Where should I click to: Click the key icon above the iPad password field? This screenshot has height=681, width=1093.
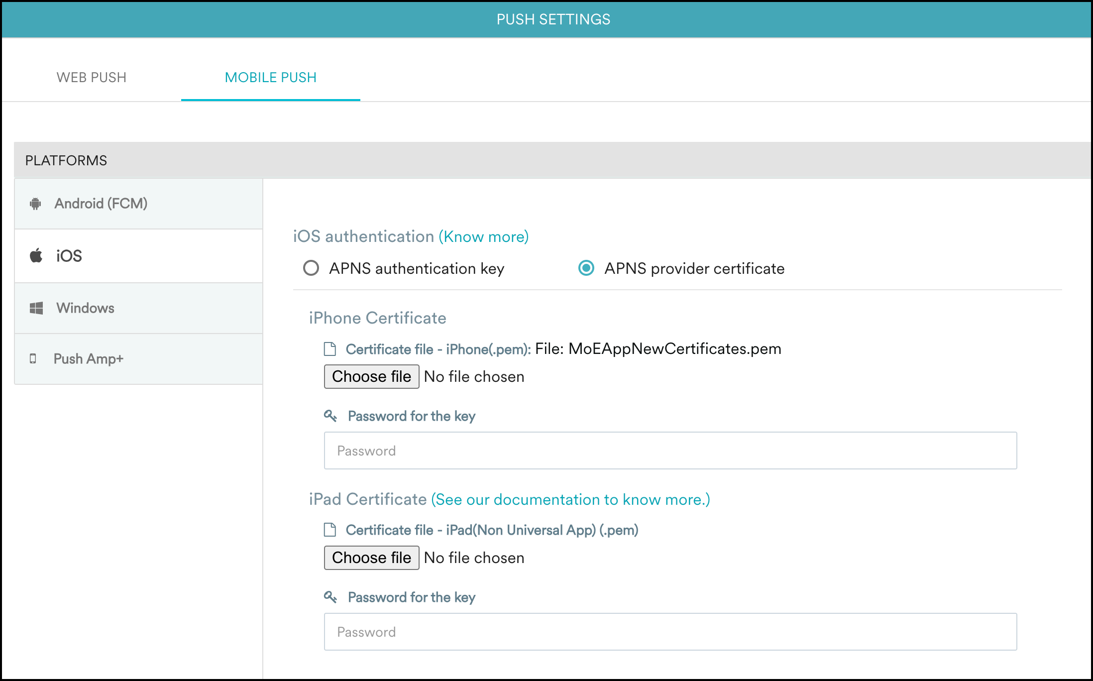[330, 597]
